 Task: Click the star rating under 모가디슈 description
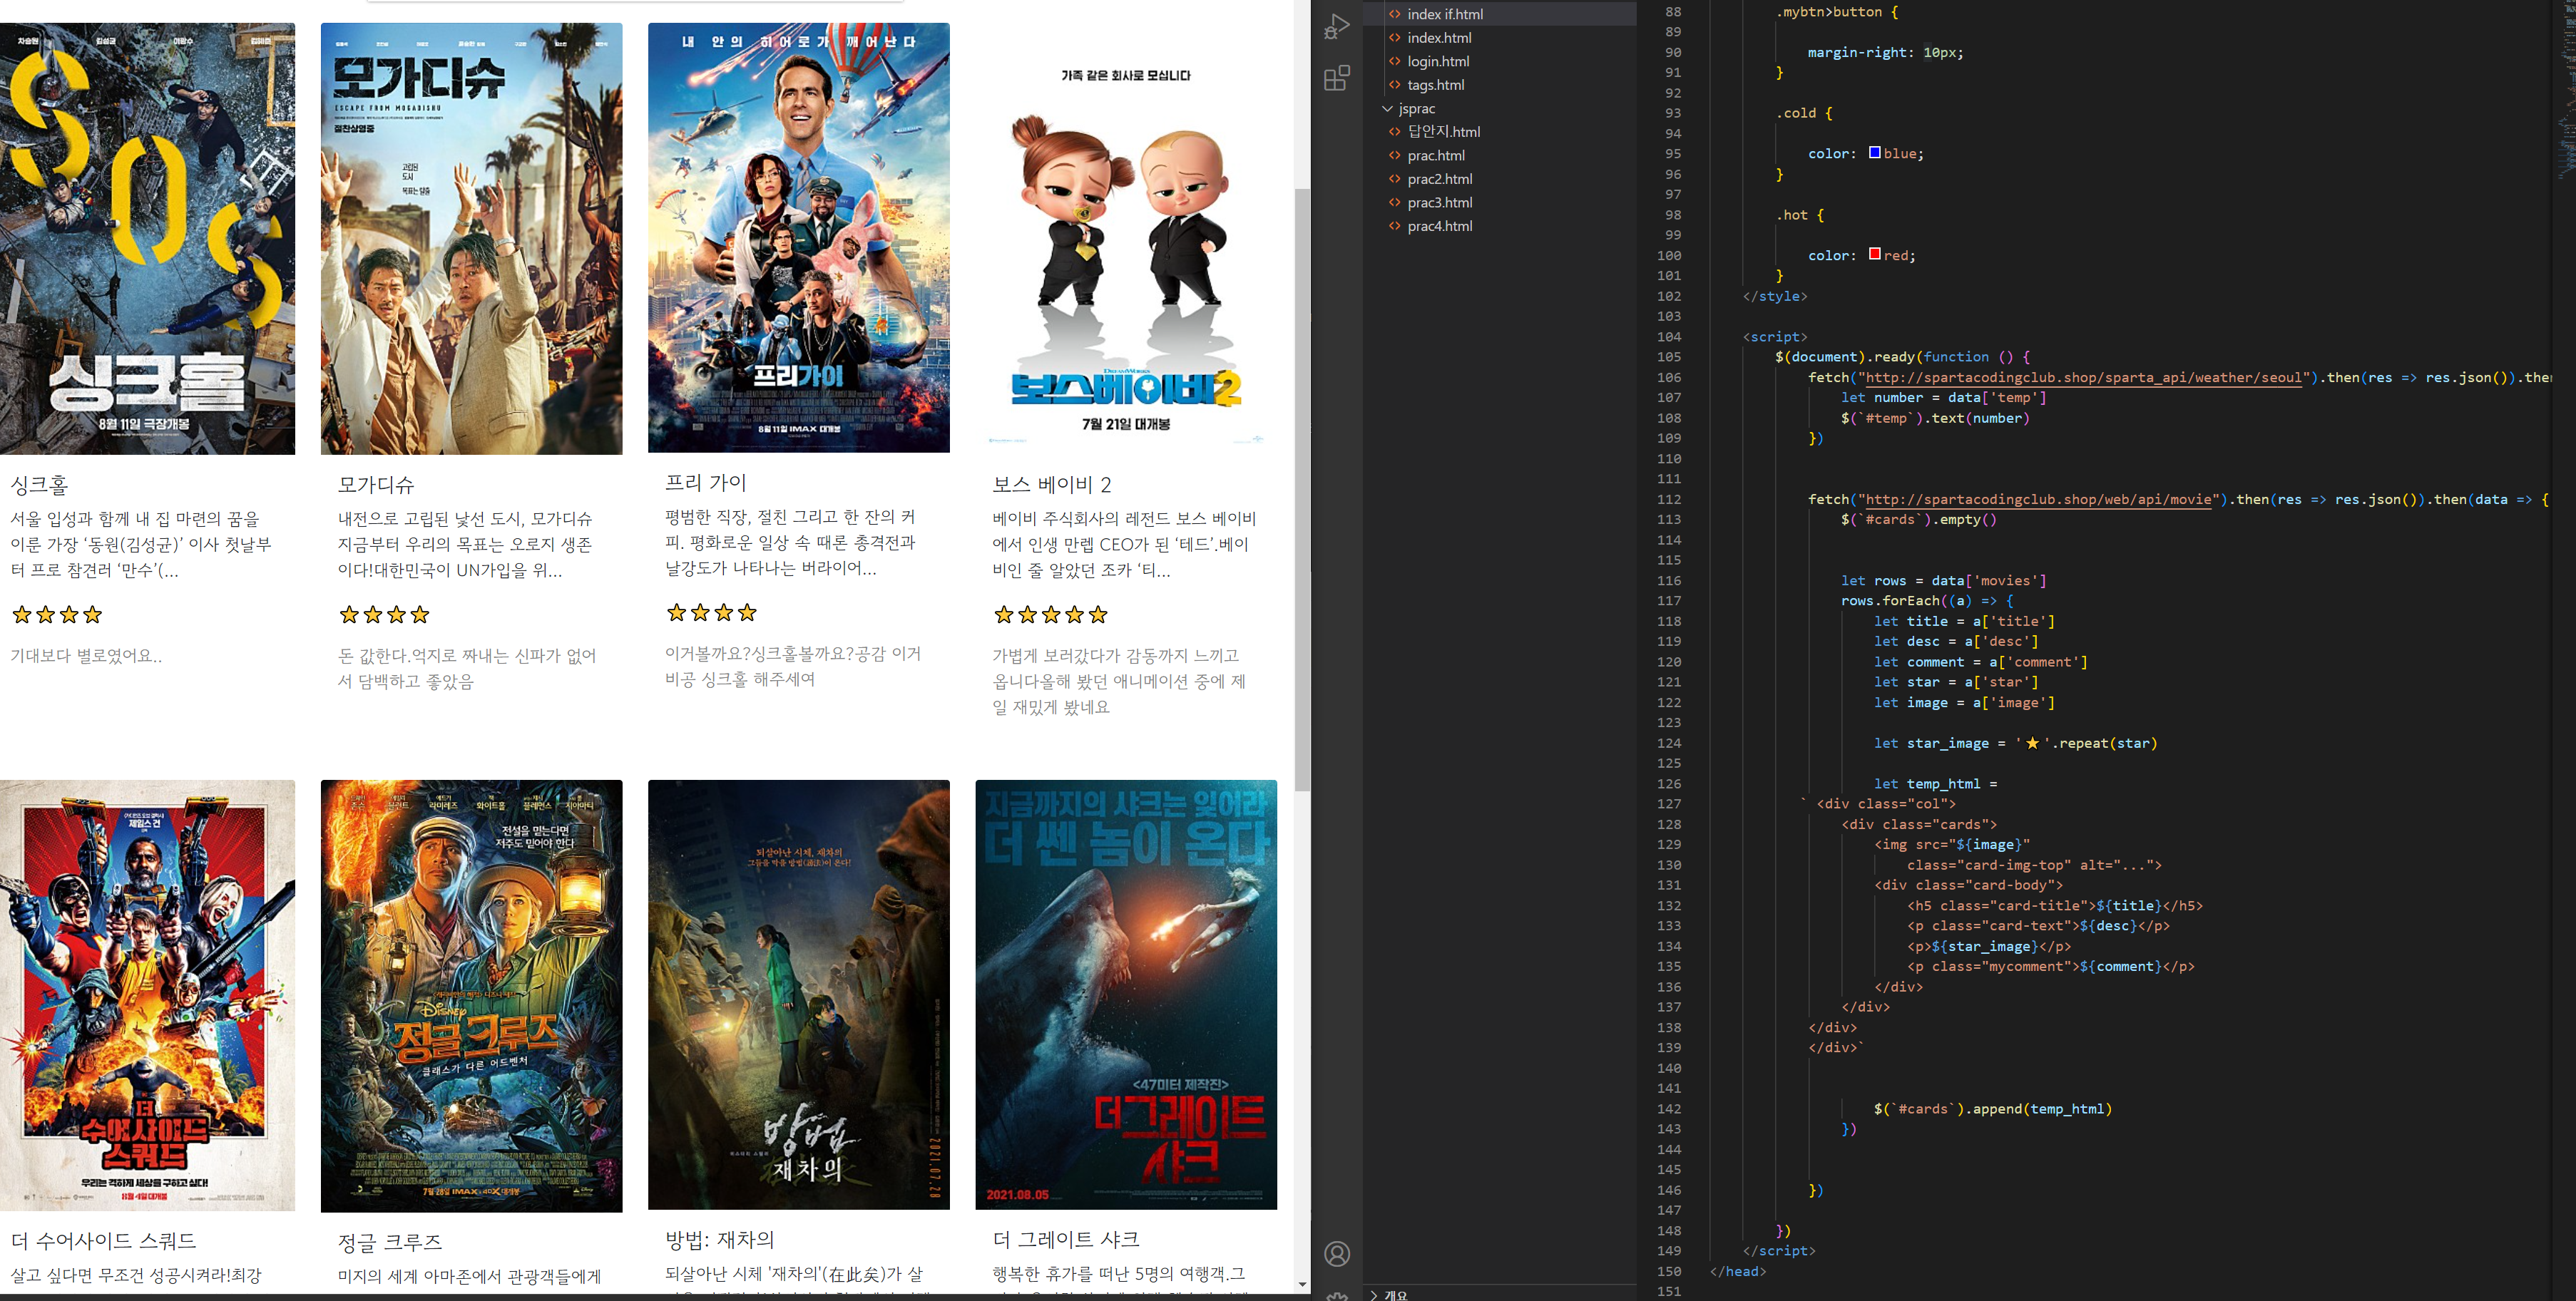coord(385,614)
